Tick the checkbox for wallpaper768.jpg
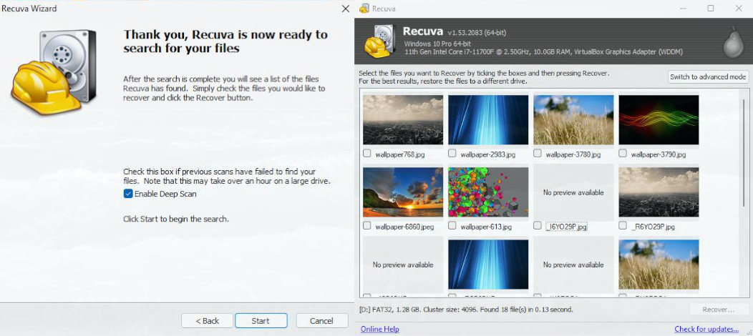 click(367, 154)
